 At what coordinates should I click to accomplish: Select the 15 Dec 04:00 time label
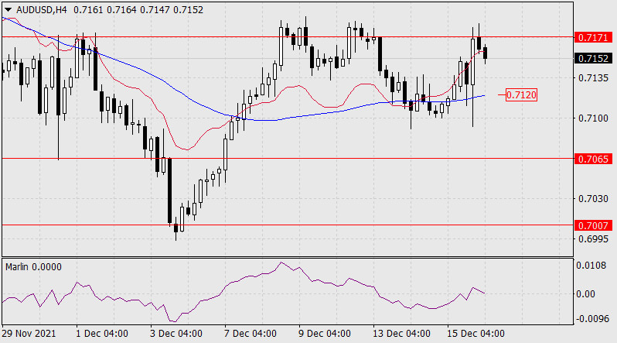[476, 334]
